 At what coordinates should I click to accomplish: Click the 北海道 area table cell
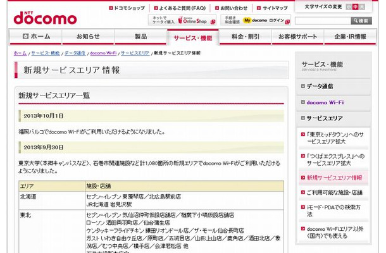(x=52, y=201)
